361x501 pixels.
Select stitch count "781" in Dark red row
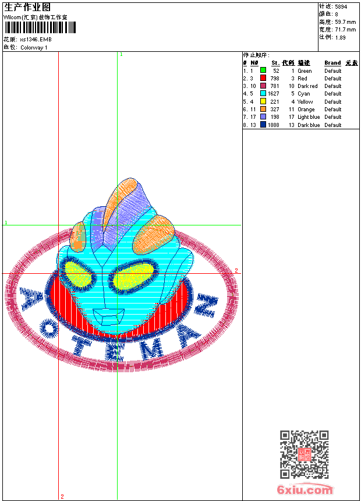pyautogui.click(x=275, y=86)
